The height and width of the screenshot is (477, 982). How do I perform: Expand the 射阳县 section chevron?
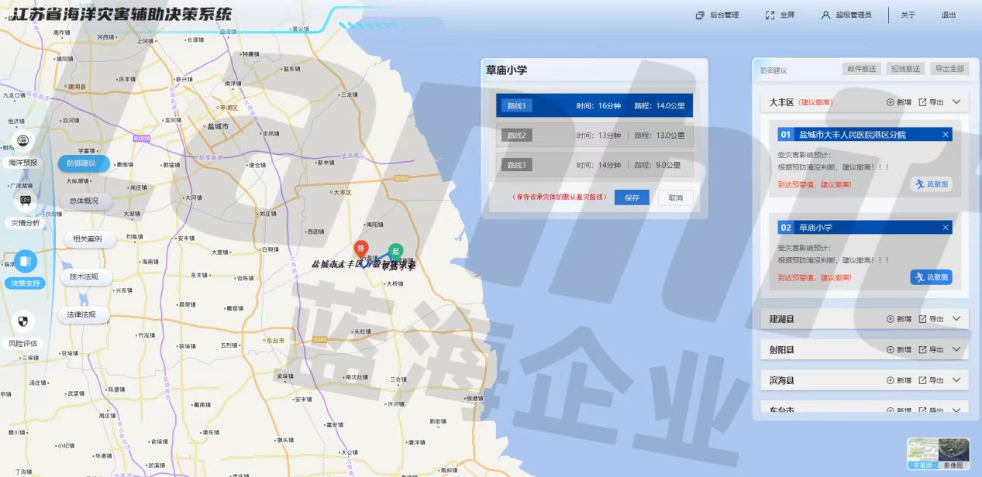pyautogui.click(x=956, y=349)
